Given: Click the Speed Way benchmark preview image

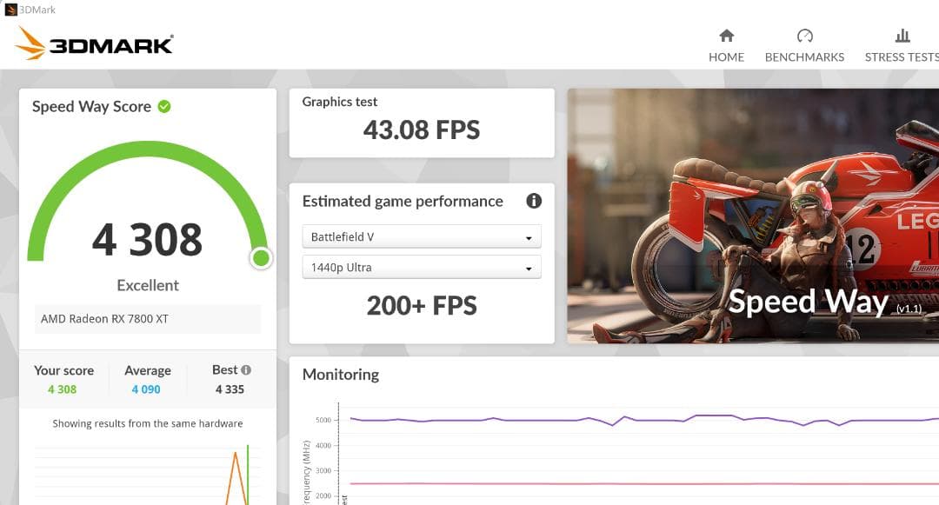Looking at the screenshot, I should (x=753, y=216).
